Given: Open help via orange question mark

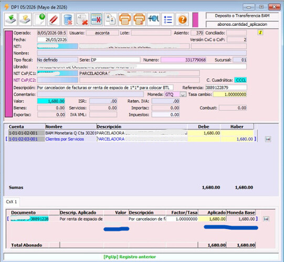Looking at the screenshot, I should [182, 19].
